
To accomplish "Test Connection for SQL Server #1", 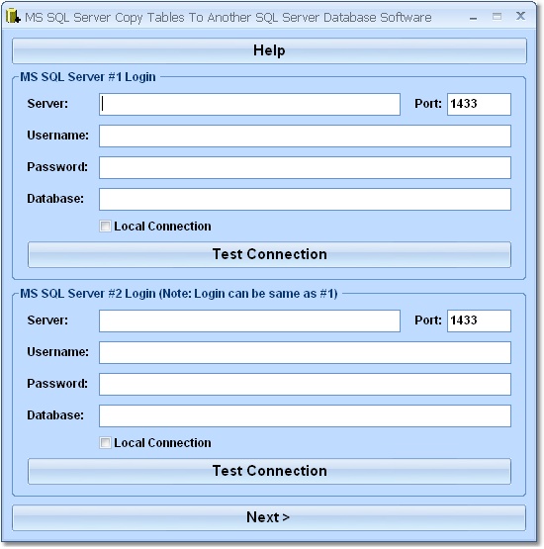I will [269, 254].
